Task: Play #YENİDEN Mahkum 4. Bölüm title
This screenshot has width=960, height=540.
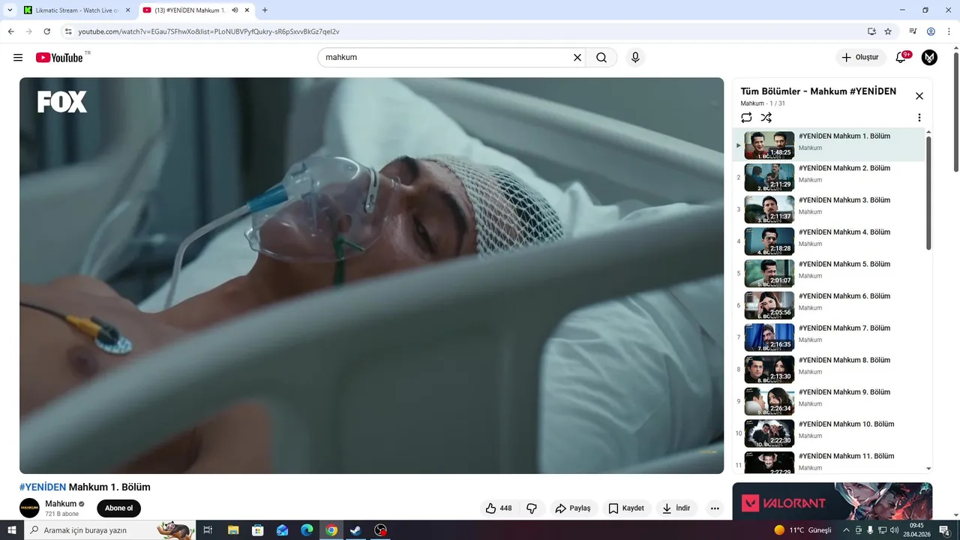Action: pyautogui.click(x=844, y=232)
